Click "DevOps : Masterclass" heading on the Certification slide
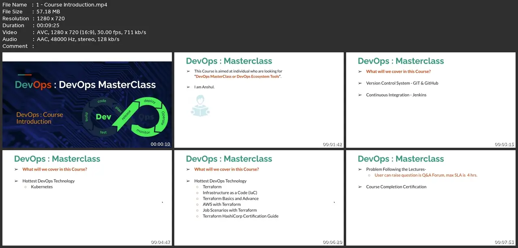 (x=401, y=159)
